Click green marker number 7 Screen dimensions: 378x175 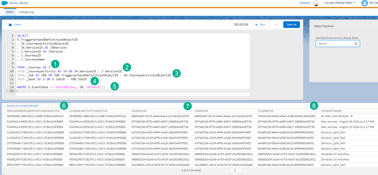coord(188,106)
